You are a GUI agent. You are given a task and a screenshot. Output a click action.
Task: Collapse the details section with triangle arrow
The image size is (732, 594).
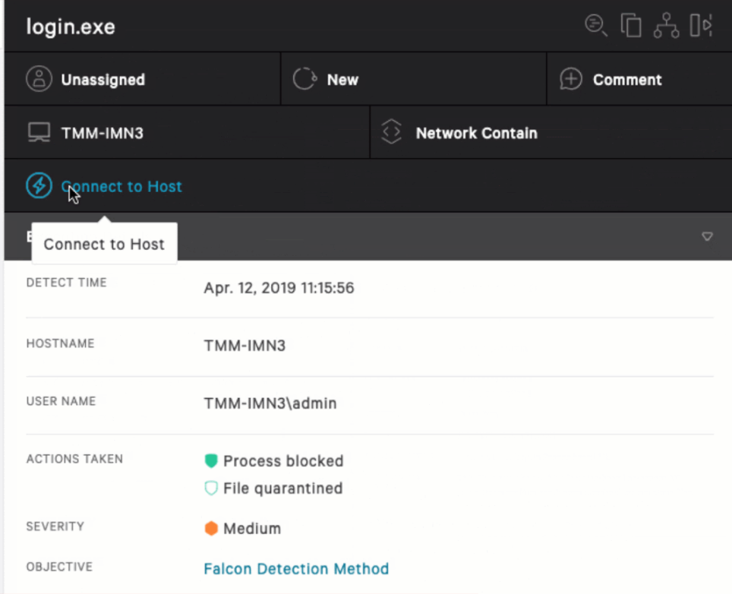point(707,237)
